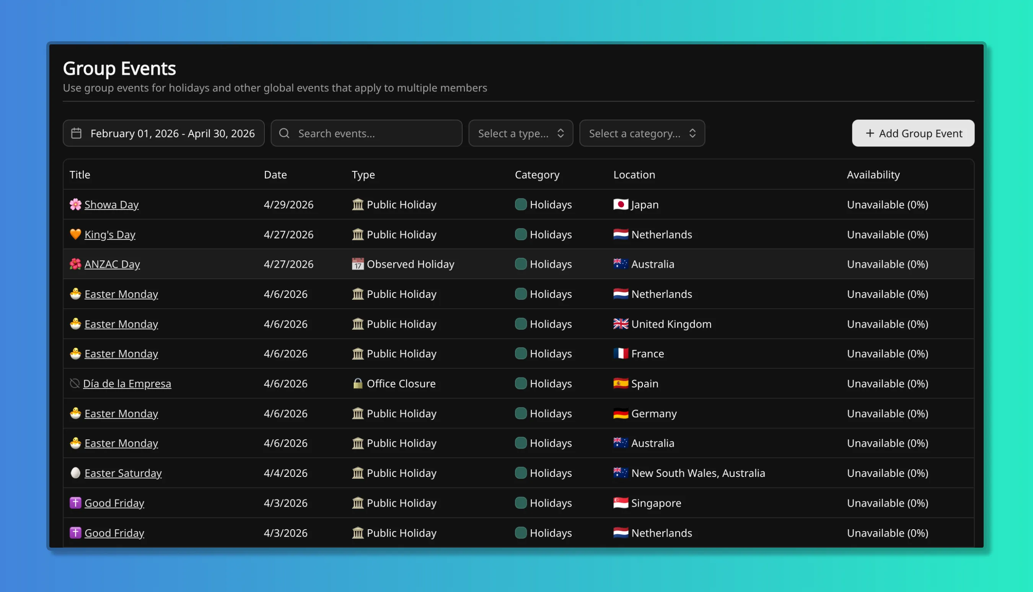This screenshot has width=1033, height=592.
Task: Click the chick icon on the France row
Action: click(x=75, y=354)
